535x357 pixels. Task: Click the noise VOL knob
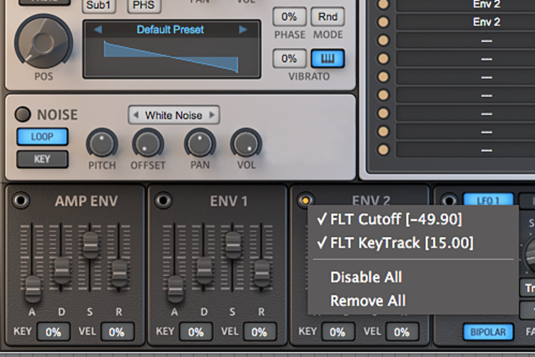point(246,143)
